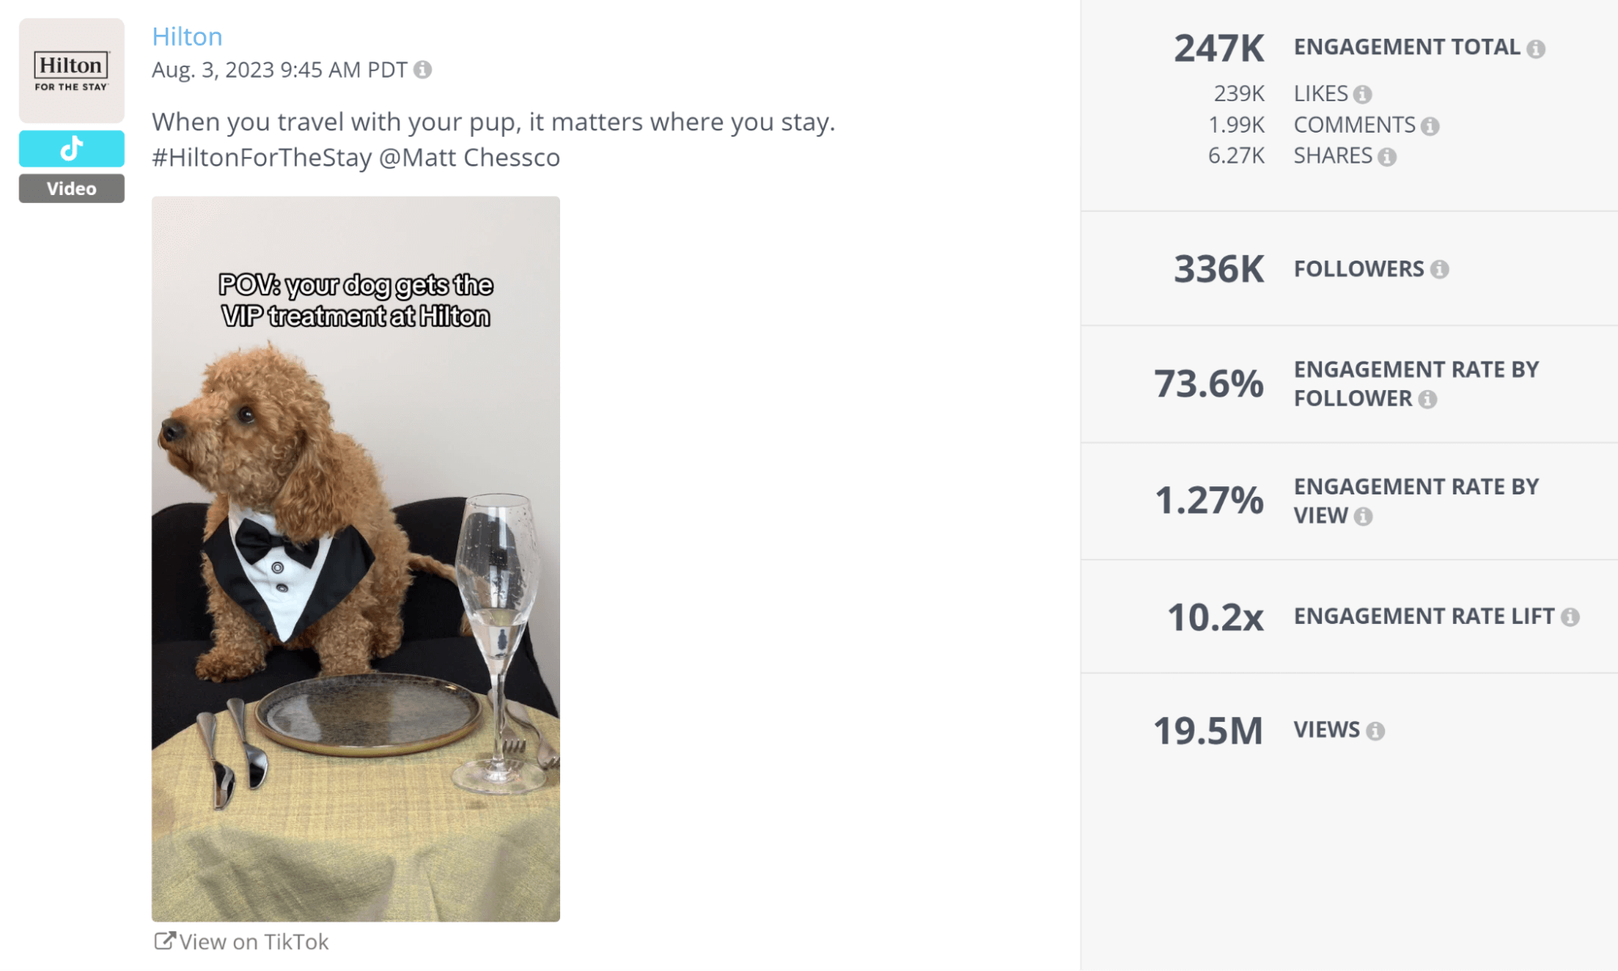This screenshot has height=971, width=1618.
Task: Click the Views info icon
Action: tap(1376, 730)
